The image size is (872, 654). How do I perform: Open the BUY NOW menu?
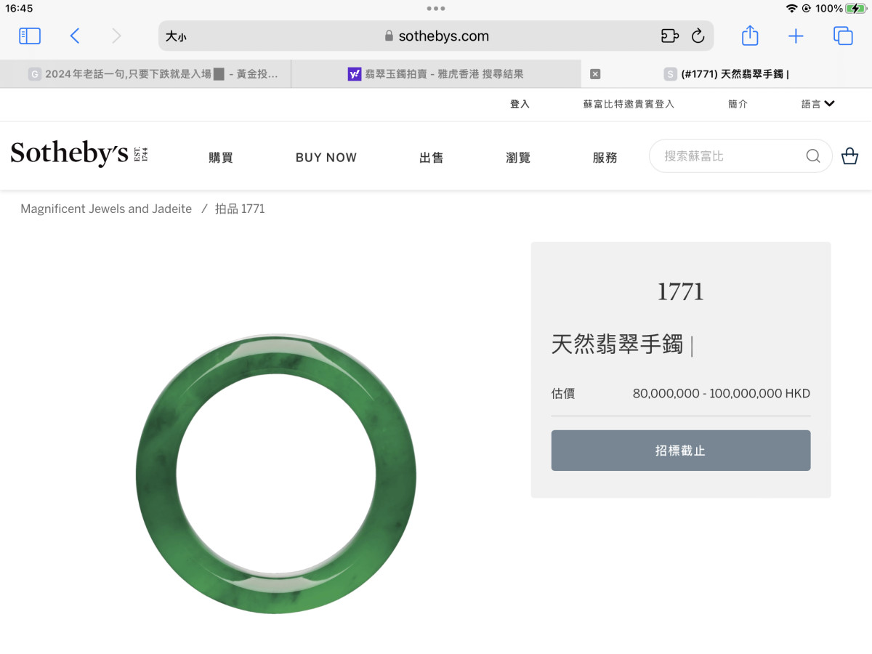point(326,158)
